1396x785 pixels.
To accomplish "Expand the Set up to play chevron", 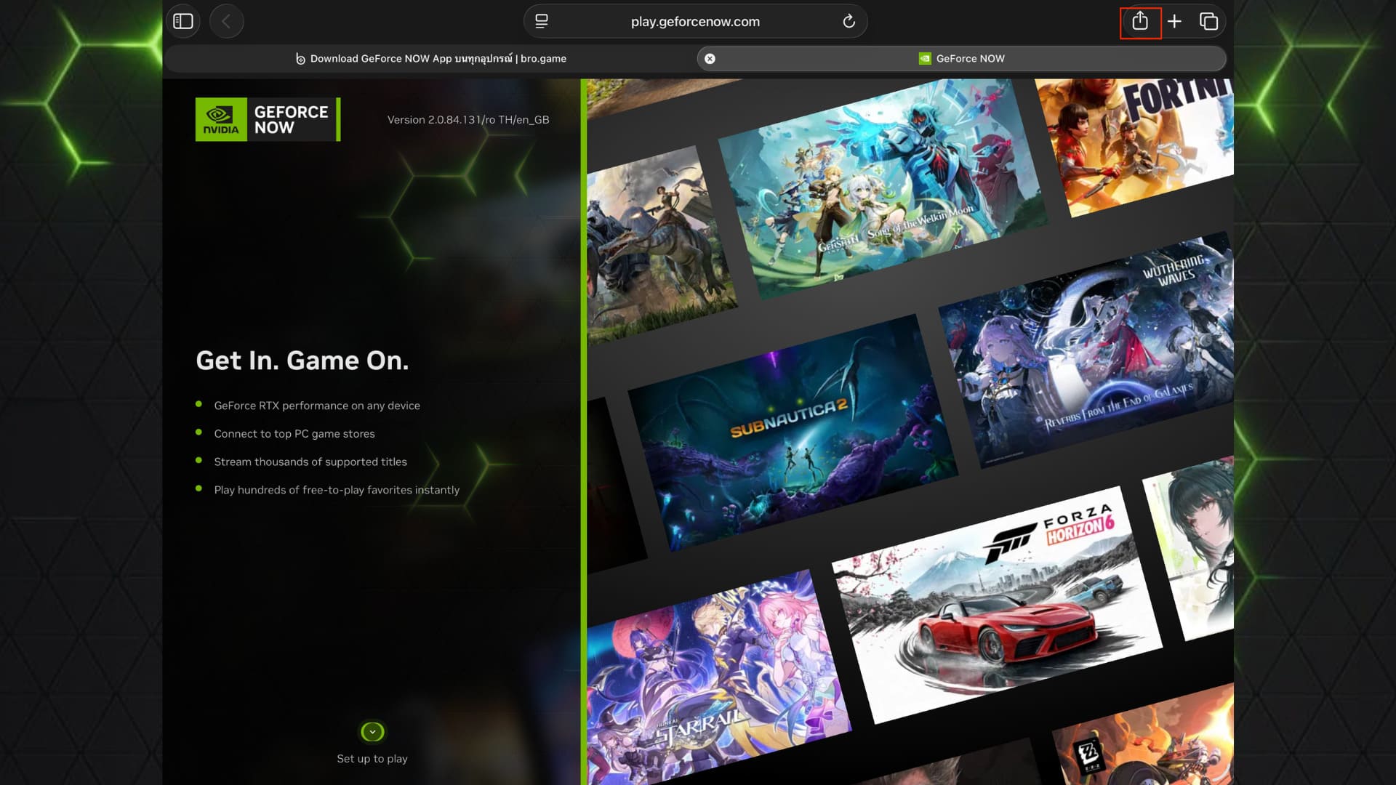I will pyautogui.click(x=372, y=731).
